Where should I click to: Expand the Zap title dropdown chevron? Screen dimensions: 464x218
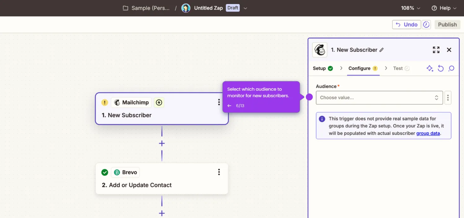(x=245, y=8)
